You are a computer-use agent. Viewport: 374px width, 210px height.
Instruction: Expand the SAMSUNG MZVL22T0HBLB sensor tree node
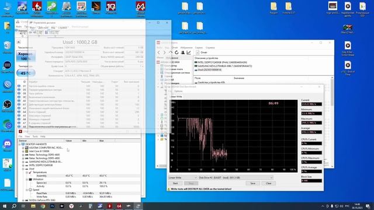[x=23, y=162]
